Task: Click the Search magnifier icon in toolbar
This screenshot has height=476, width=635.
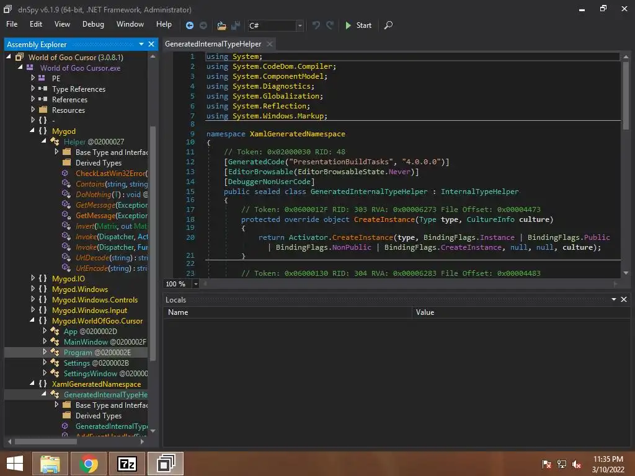Action: (x=388, y=25)
